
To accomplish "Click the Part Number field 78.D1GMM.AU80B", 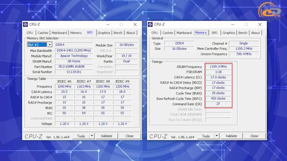I will (74, 67).
